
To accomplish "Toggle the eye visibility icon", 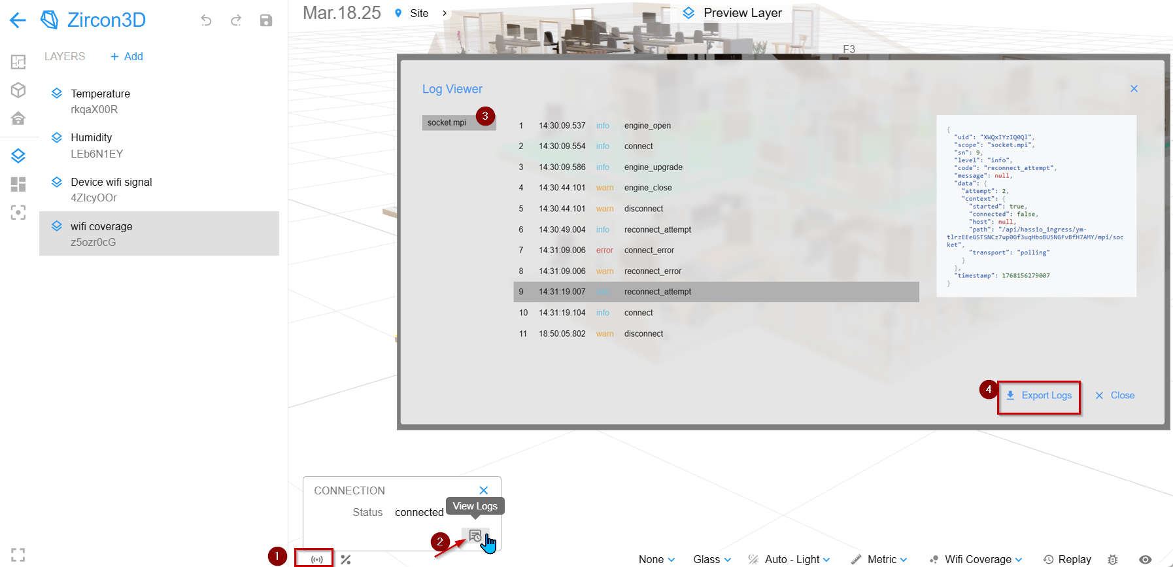I will (1146, 559).
